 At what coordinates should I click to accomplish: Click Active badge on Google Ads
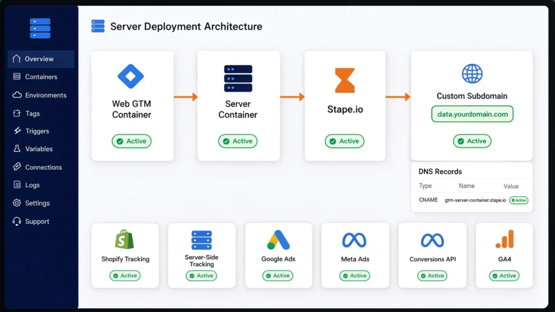click(278, 276)
